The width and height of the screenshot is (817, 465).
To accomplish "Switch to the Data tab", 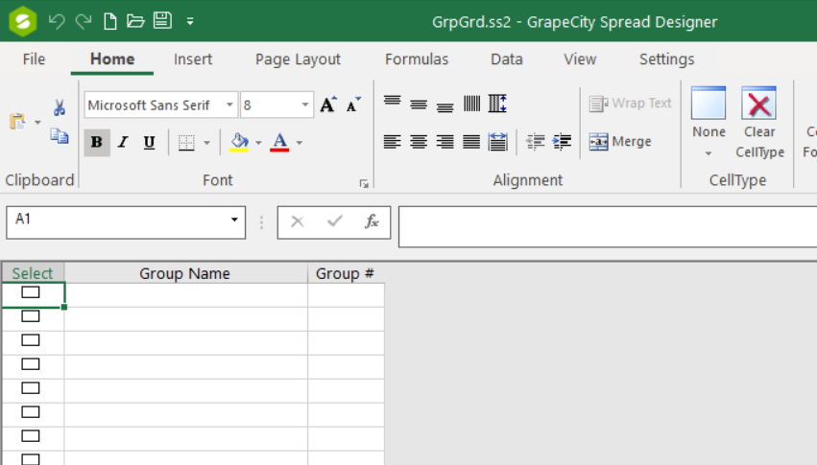I will (507, 59).
